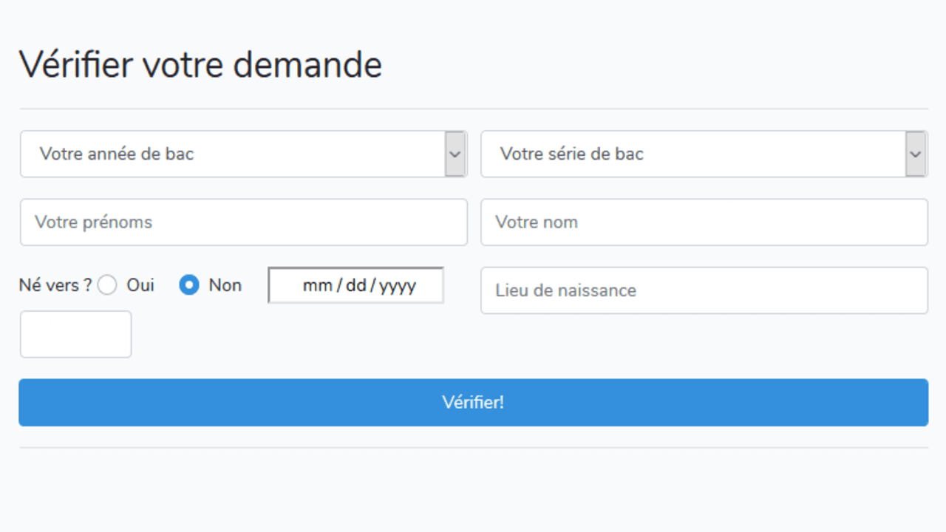Screen dimensions: 946x532
Task: Click the divider line below the Vérifier! button
Action: point(473,447)
